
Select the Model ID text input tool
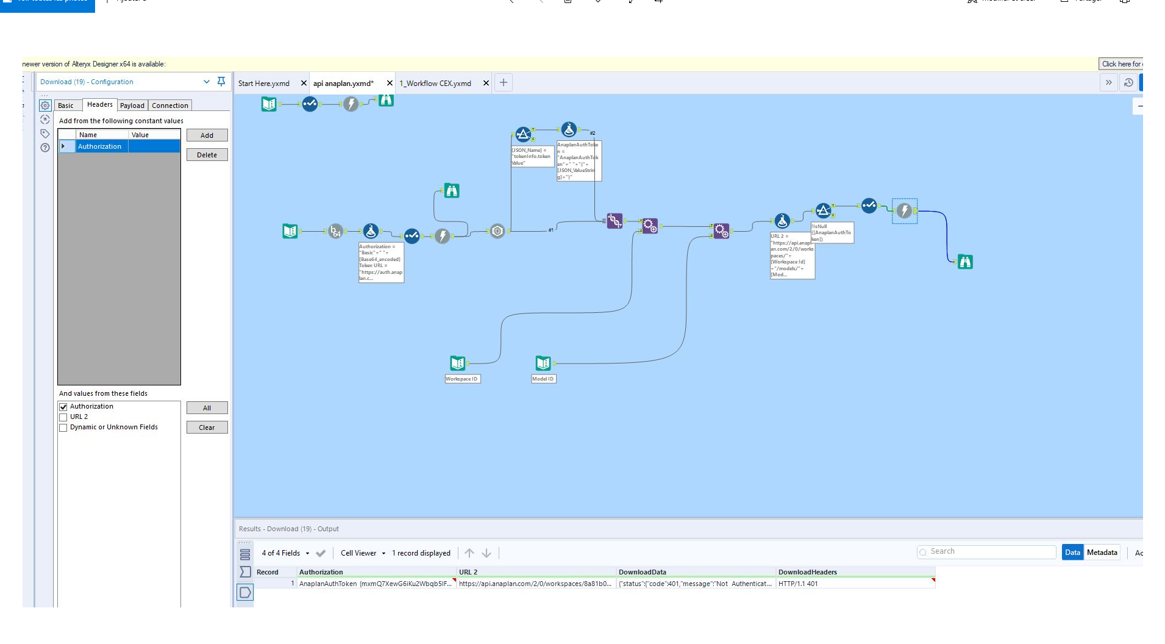point(543,363)
